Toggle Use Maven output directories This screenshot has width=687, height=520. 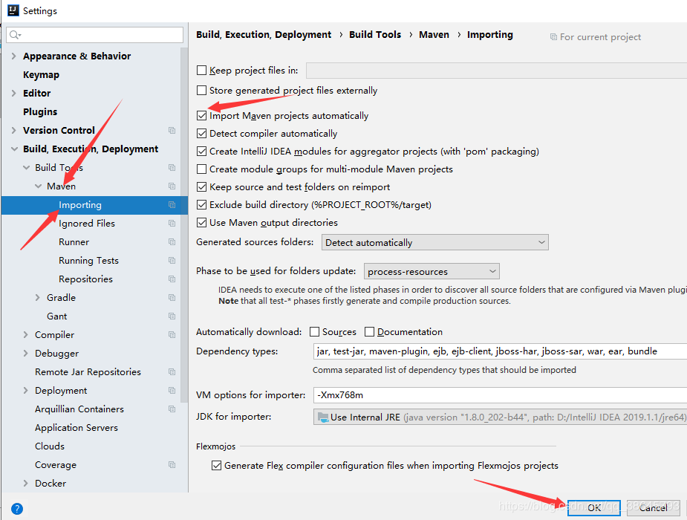click(x=201, y=223)
